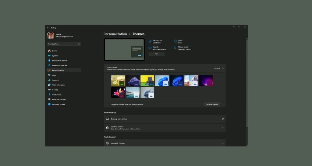Click the Home house icon in sidebar
The height and width of the screenshot is (166, 312).
click(x=49, y=51)
